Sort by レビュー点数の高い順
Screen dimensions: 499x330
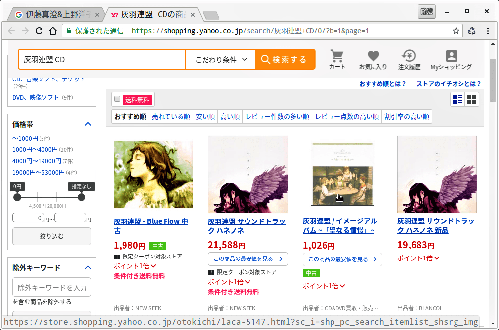point(347,117)
